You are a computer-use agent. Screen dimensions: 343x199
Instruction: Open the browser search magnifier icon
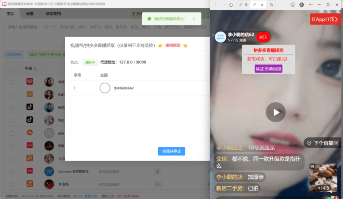pos(271,5)
